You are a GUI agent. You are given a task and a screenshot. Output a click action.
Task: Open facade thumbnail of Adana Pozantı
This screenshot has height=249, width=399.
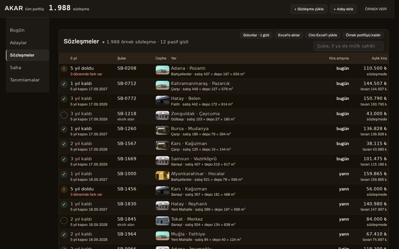tap(163, 70)
